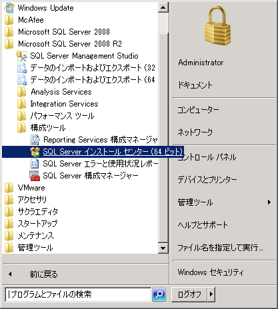
Task: Click the back arrow beside 前に戻る
Action: [10, 274]
